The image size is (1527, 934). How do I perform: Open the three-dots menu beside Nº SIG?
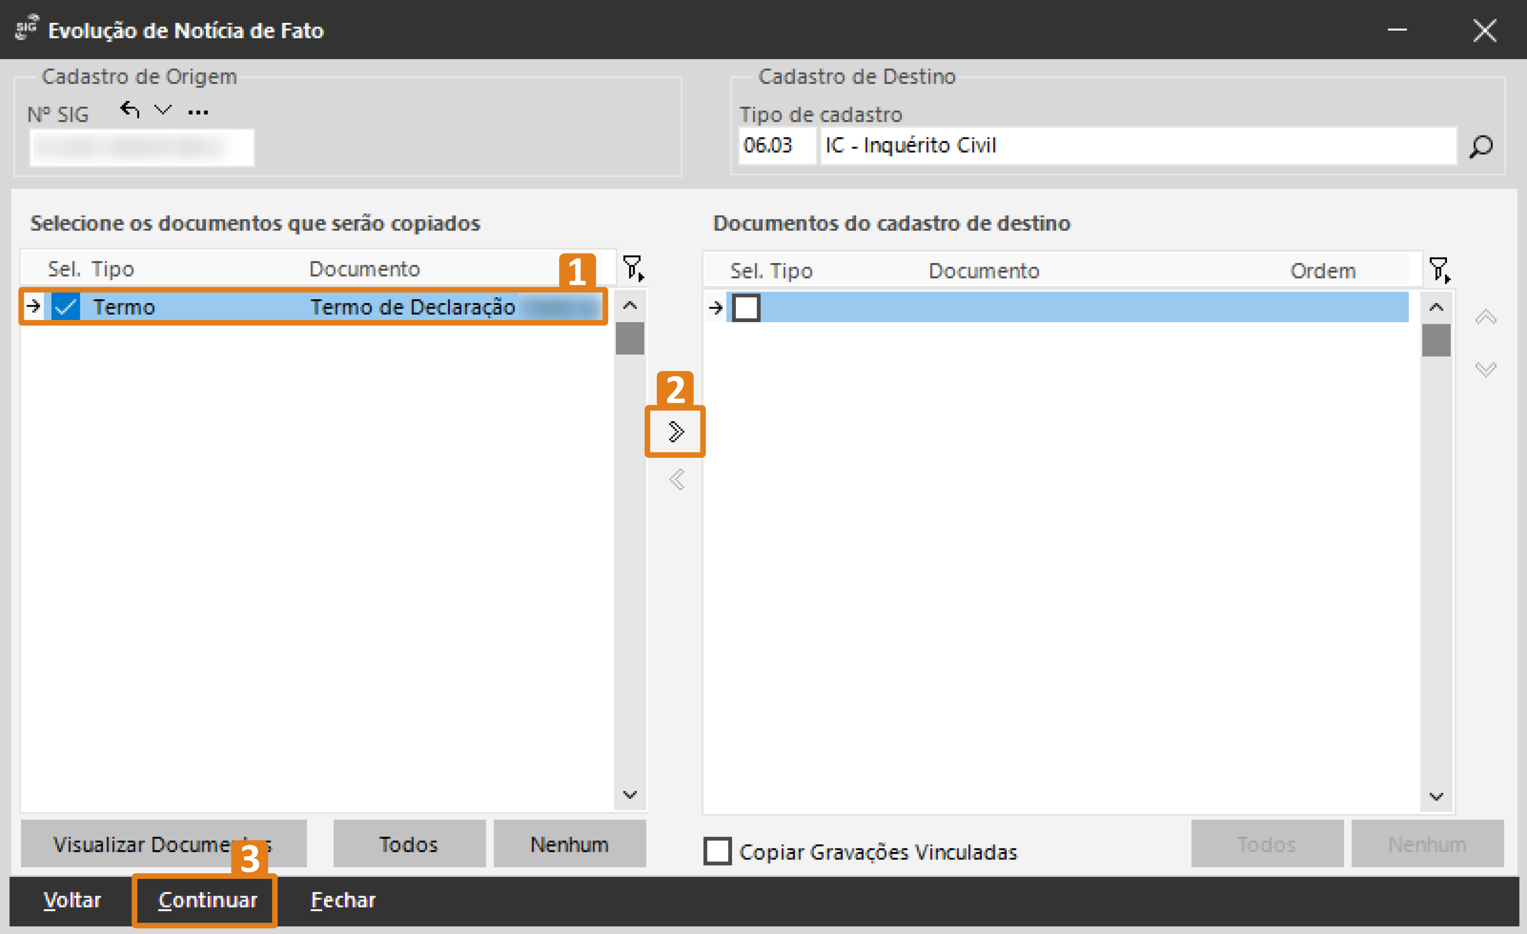(x=198, y=112)
